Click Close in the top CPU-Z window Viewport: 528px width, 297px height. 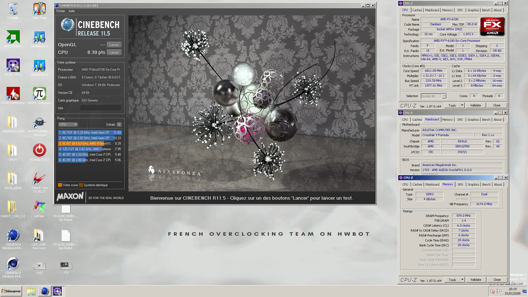(497, 105)
